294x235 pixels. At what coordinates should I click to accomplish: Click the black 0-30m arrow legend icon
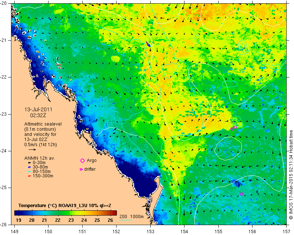(x=29, y=163)
